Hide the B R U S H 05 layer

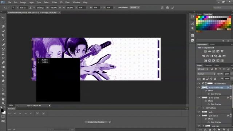pos(199,98)
